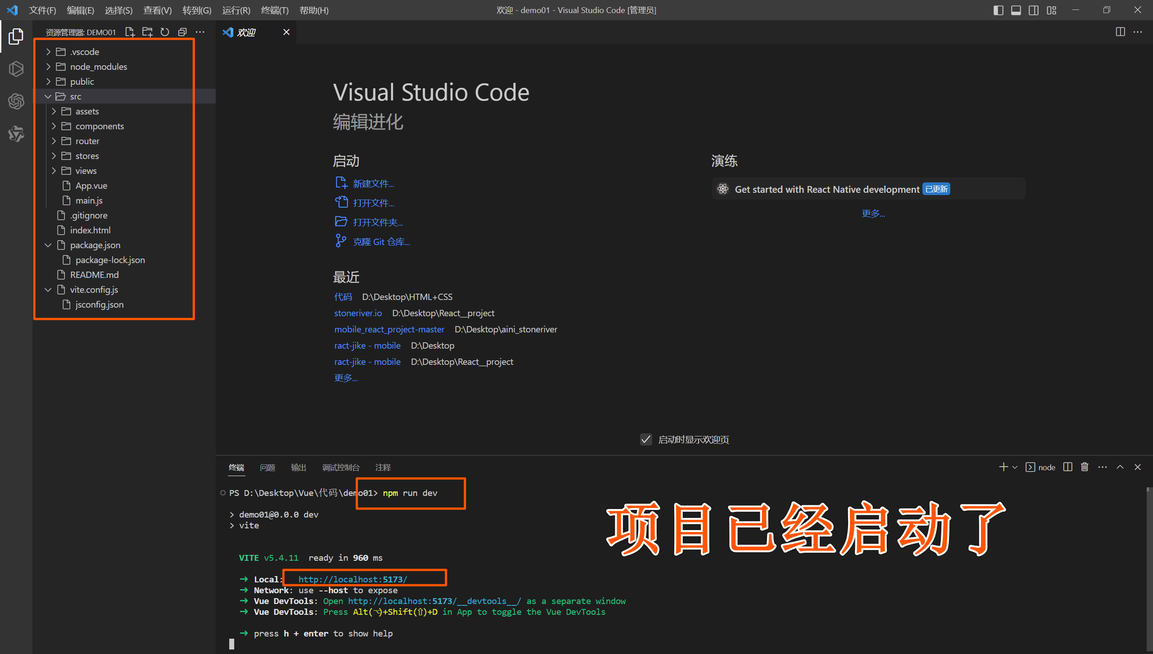The image size is (1153, 654).
Task: Collapse nested files under vite.config.js
Action: (48, 290)
